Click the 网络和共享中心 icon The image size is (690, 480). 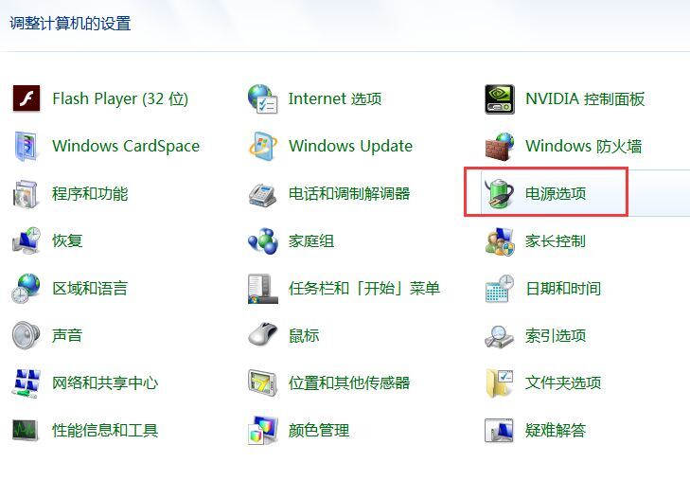click(26, 383)
